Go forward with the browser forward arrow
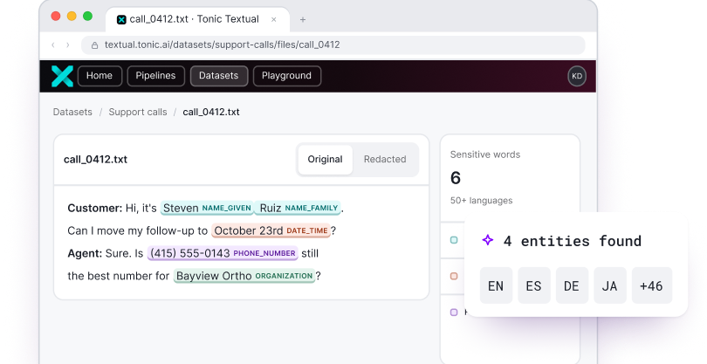This screenshot has width=707, height=364. (67, 45)
